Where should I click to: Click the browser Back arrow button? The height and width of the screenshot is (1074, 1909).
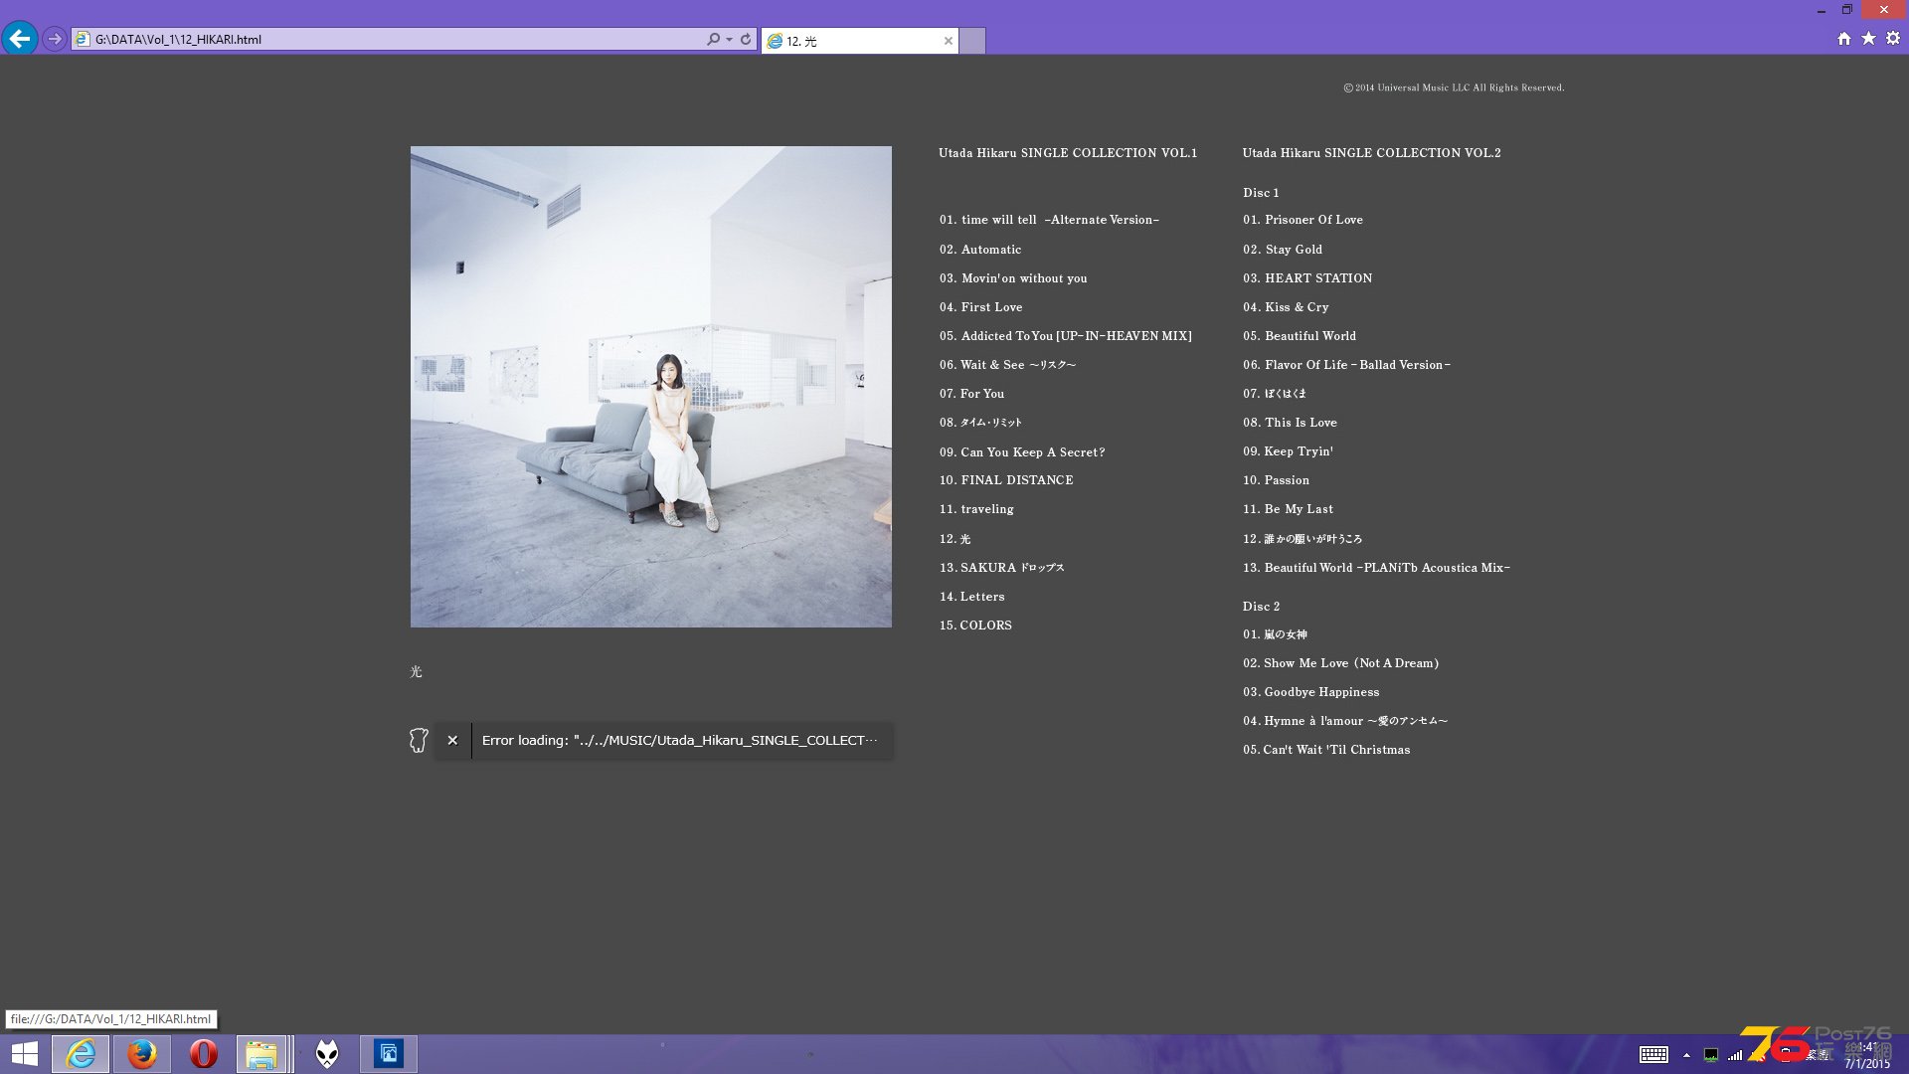(x=20, y=39)
